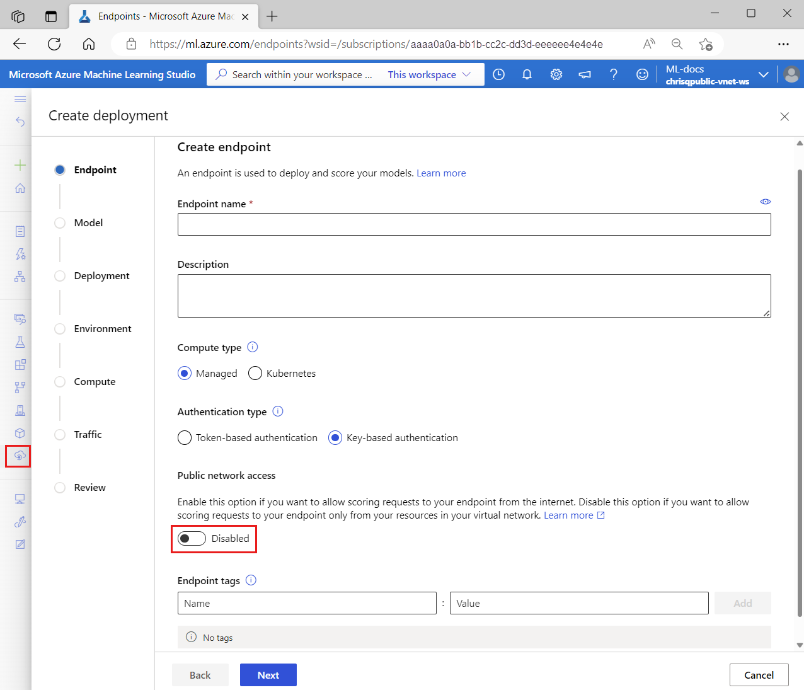Expand the hamburger navigation menu
Screen dimensions: 804x690
tap(20, 99)
